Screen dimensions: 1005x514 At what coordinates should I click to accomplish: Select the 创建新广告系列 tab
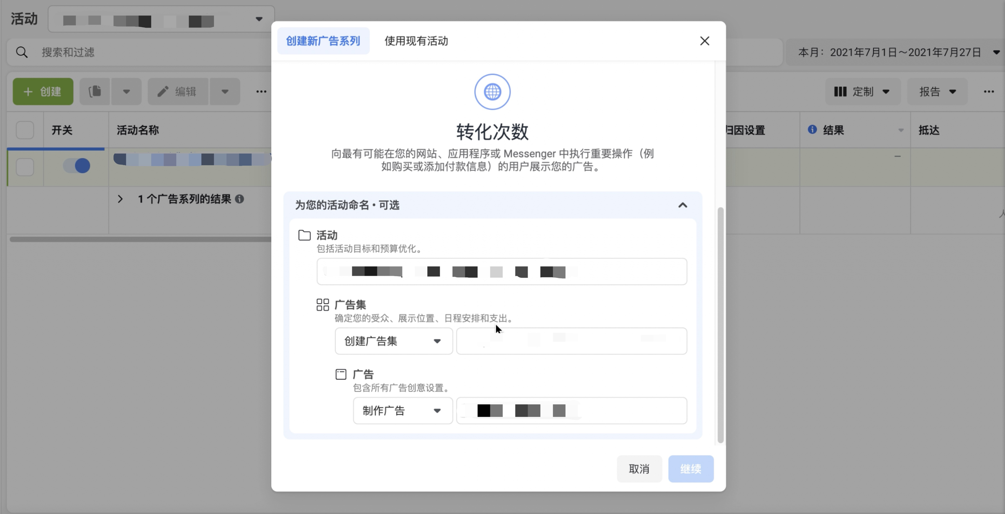323,41
